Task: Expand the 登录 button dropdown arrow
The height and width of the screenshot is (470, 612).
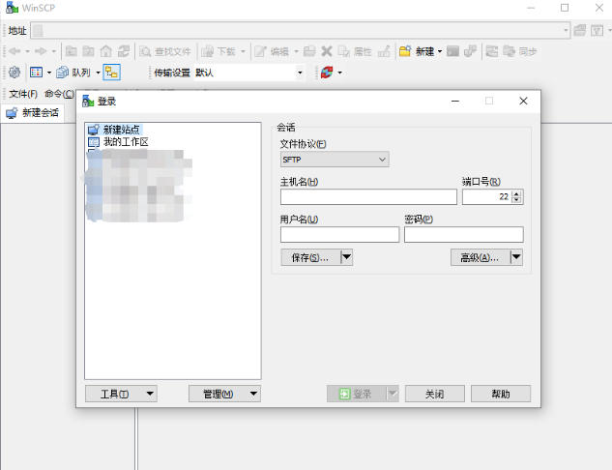Action: pyautogui.click(x=393, y=394)
